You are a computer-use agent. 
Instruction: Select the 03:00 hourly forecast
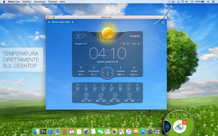(103, 87)
